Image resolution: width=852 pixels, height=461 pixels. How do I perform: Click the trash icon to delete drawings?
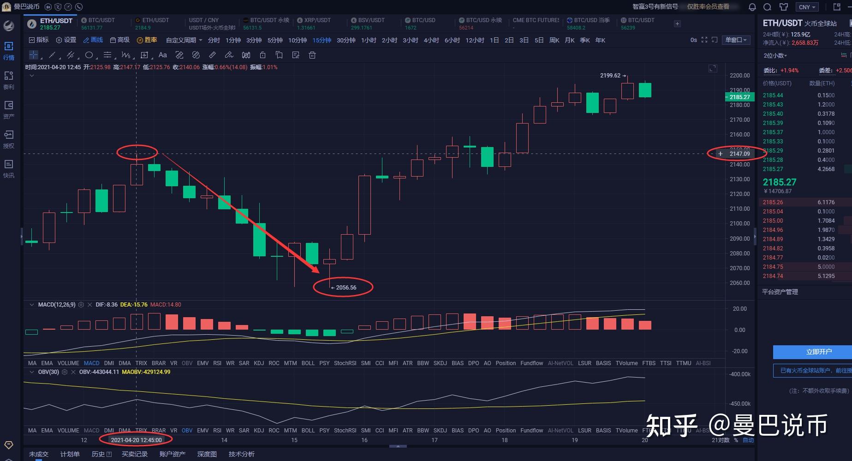[x=312, y=55]
